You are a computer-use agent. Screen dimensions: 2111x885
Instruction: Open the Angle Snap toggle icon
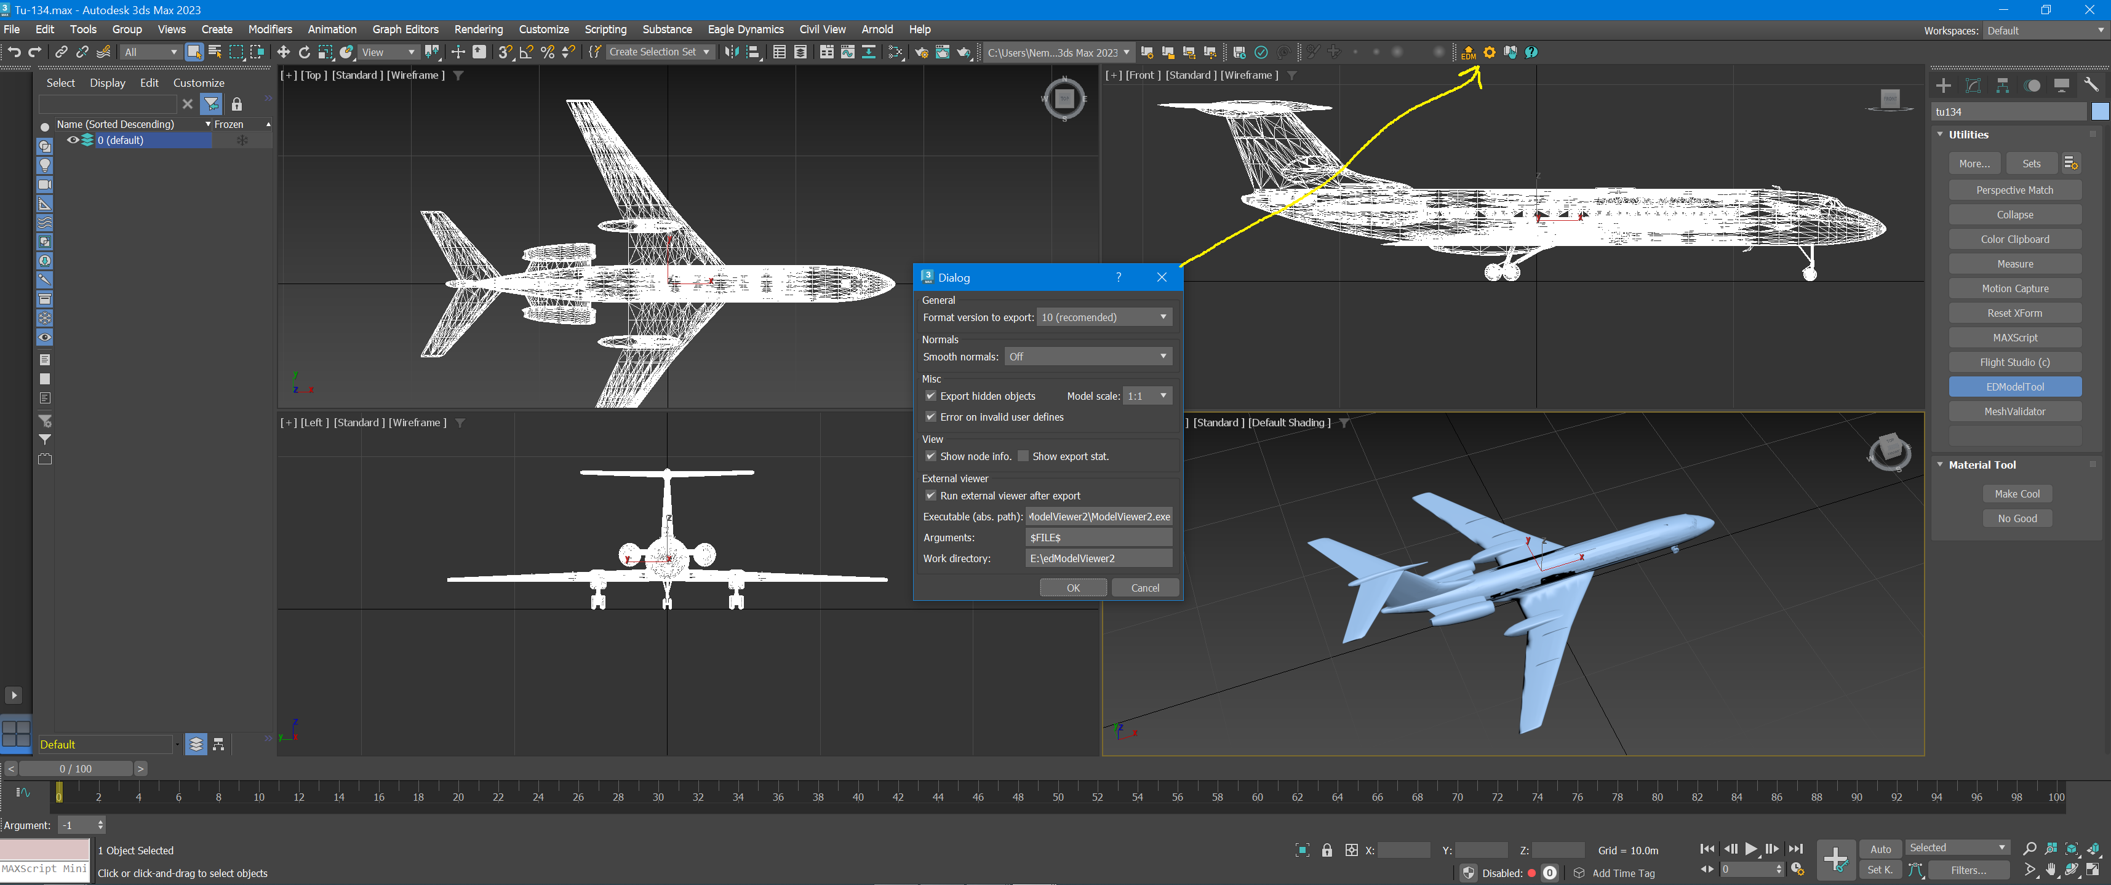[527, 52]
